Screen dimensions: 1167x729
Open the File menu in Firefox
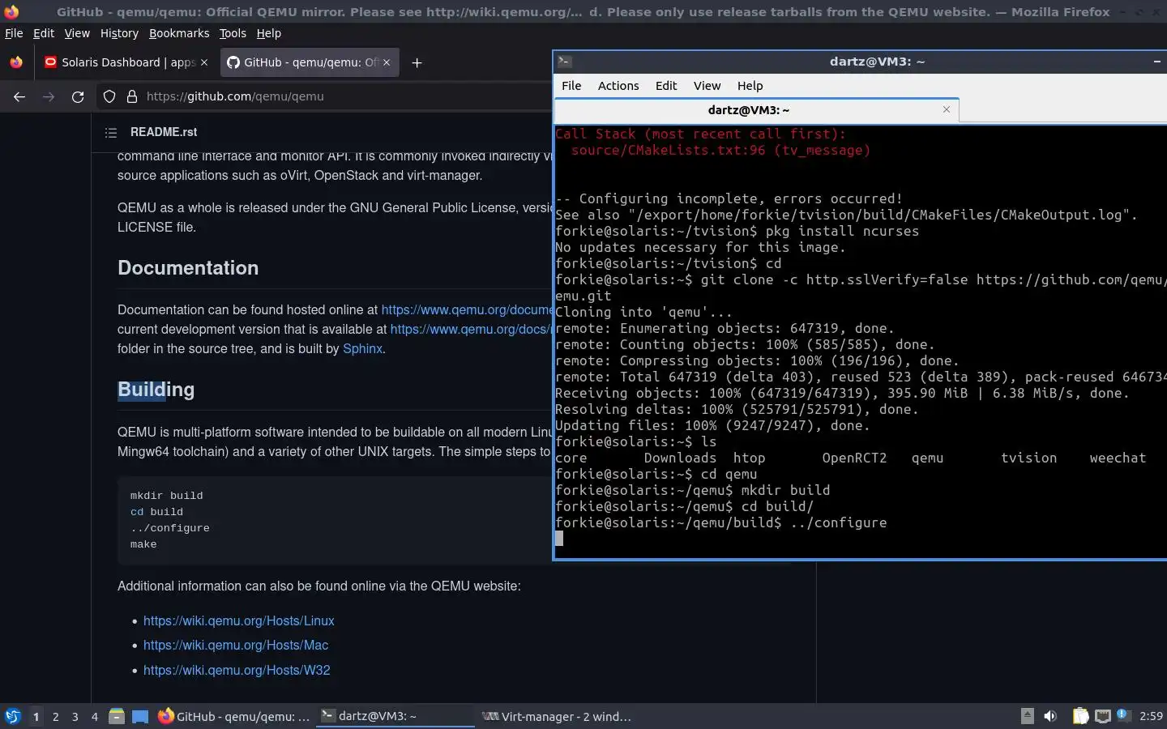(x=14, y=33)
